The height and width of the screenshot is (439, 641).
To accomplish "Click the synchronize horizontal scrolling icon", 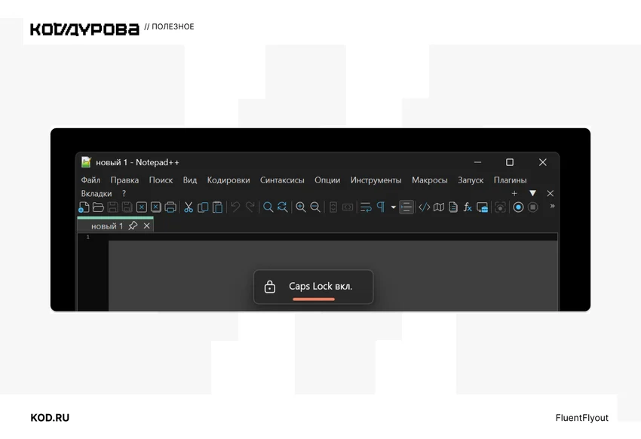I will [x=348, y=207].
